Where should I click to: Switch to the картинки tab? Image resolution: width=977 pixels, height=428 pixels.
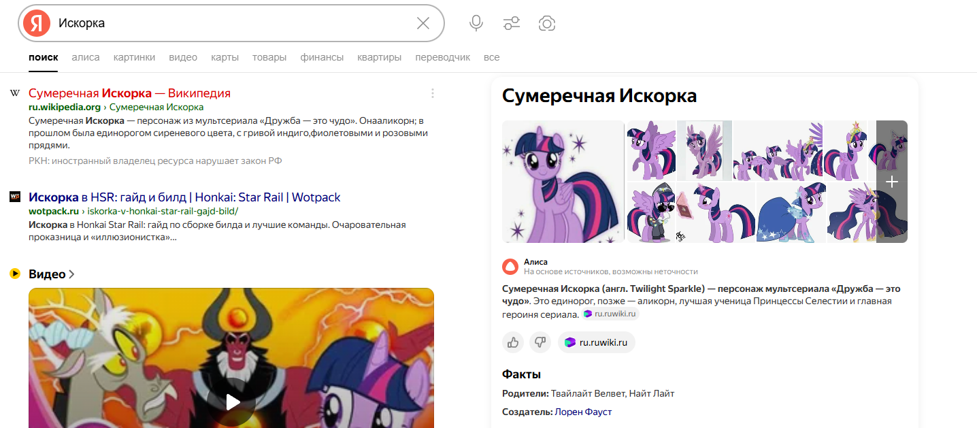click(134, 57)
